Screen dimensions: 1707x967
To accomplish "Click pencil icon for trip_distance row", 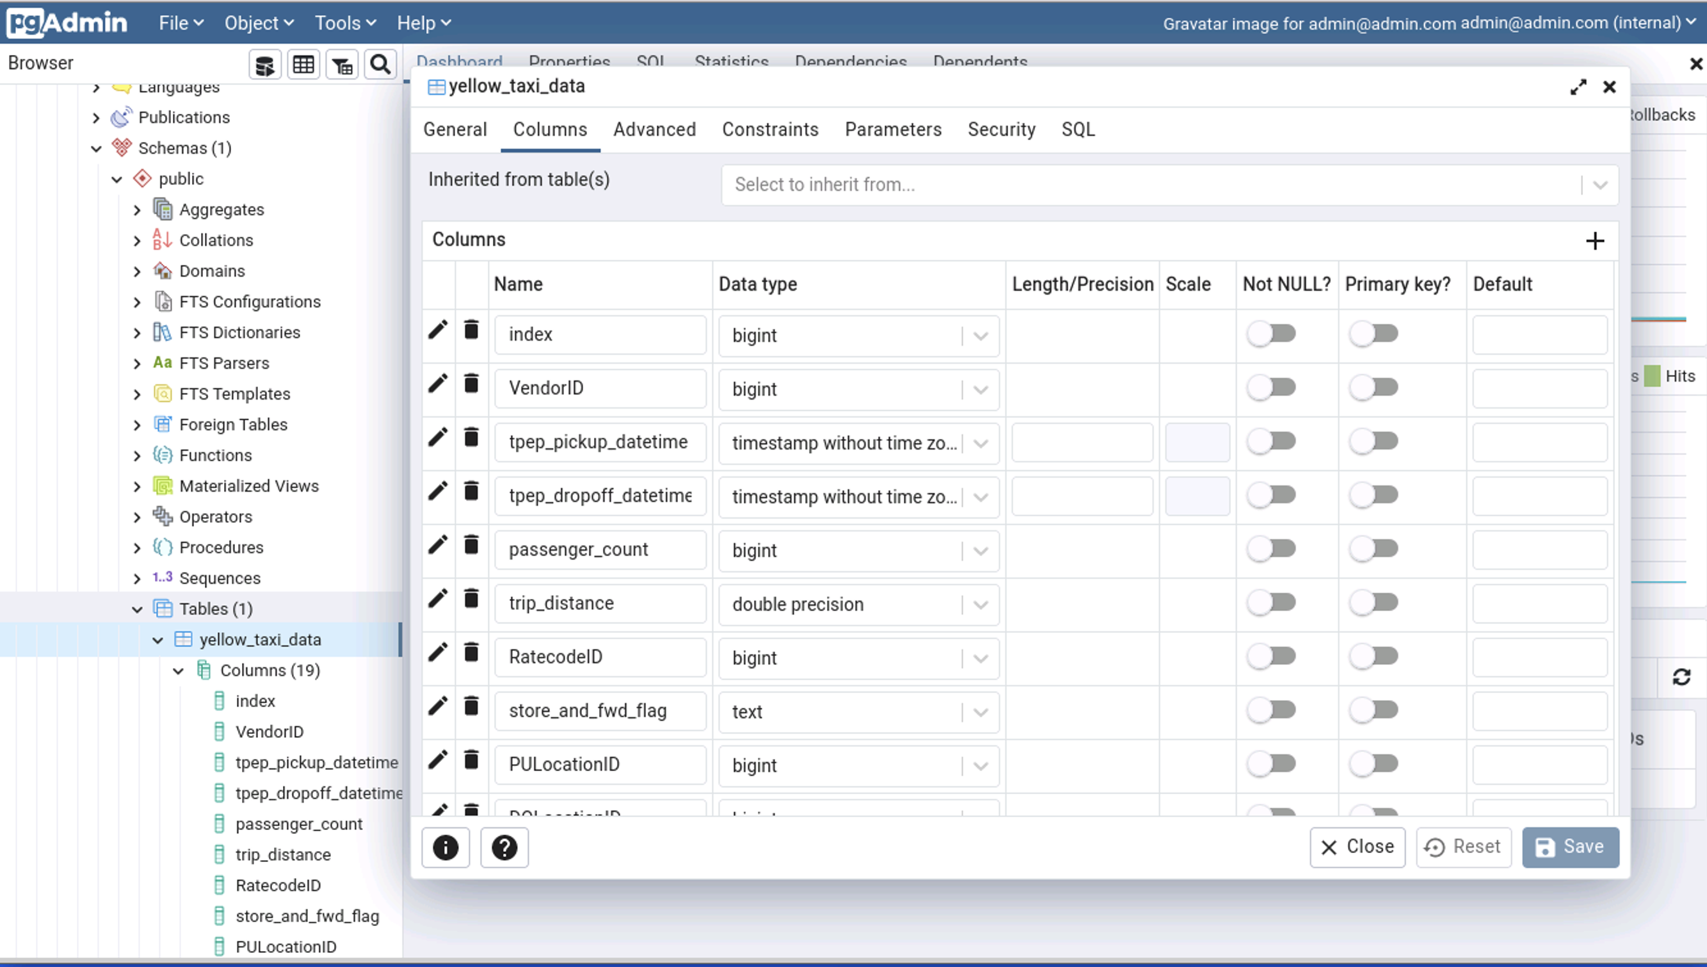I will coord(438,599).
